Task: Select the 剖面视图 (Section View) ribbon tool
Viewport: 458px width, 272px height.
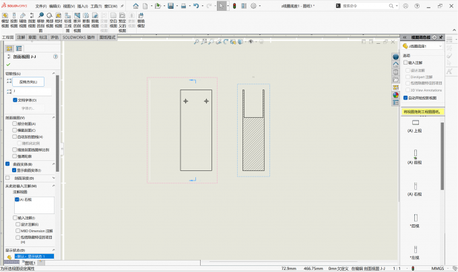Action: 32,20
